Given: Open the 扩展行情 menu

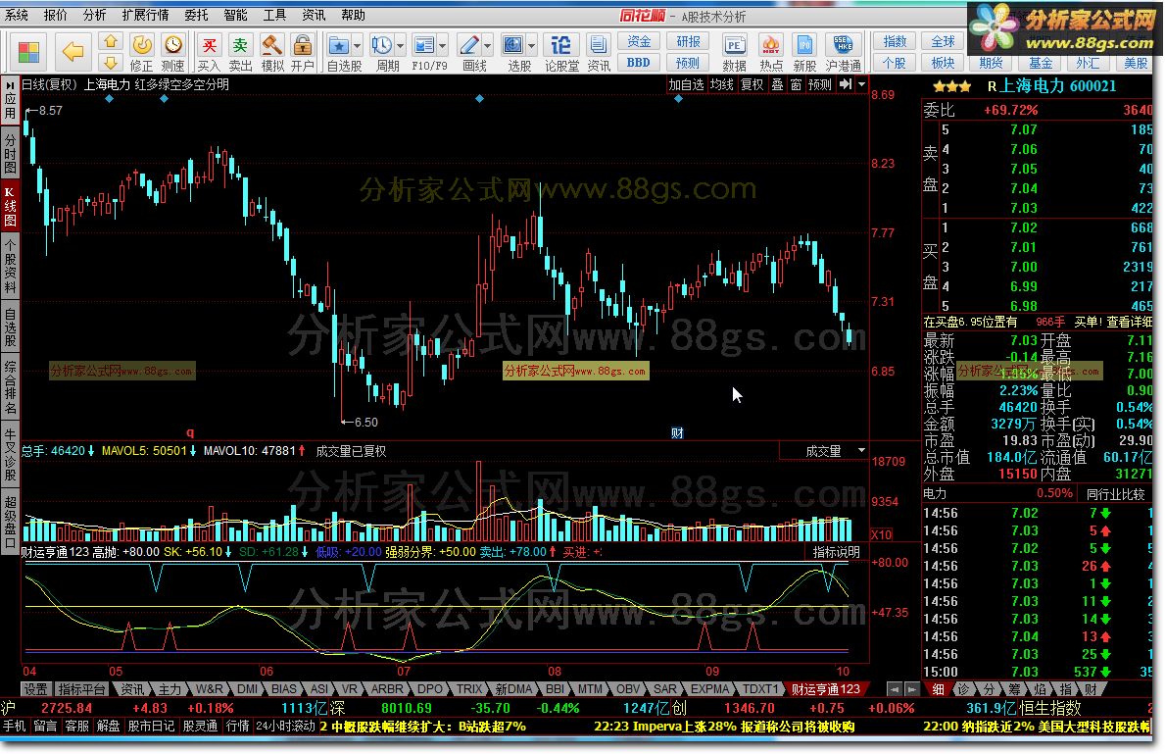Looking at the screenshot, I should (x=145, y=15).
